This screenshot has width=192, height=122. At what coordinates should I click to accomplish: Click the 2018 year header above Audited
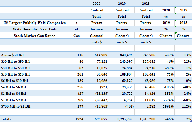pos(146,4)
